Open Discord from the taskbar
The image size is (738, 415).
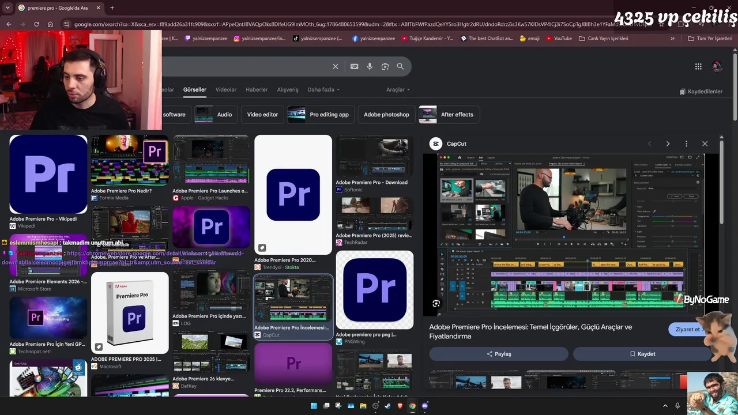click(425, 406)
